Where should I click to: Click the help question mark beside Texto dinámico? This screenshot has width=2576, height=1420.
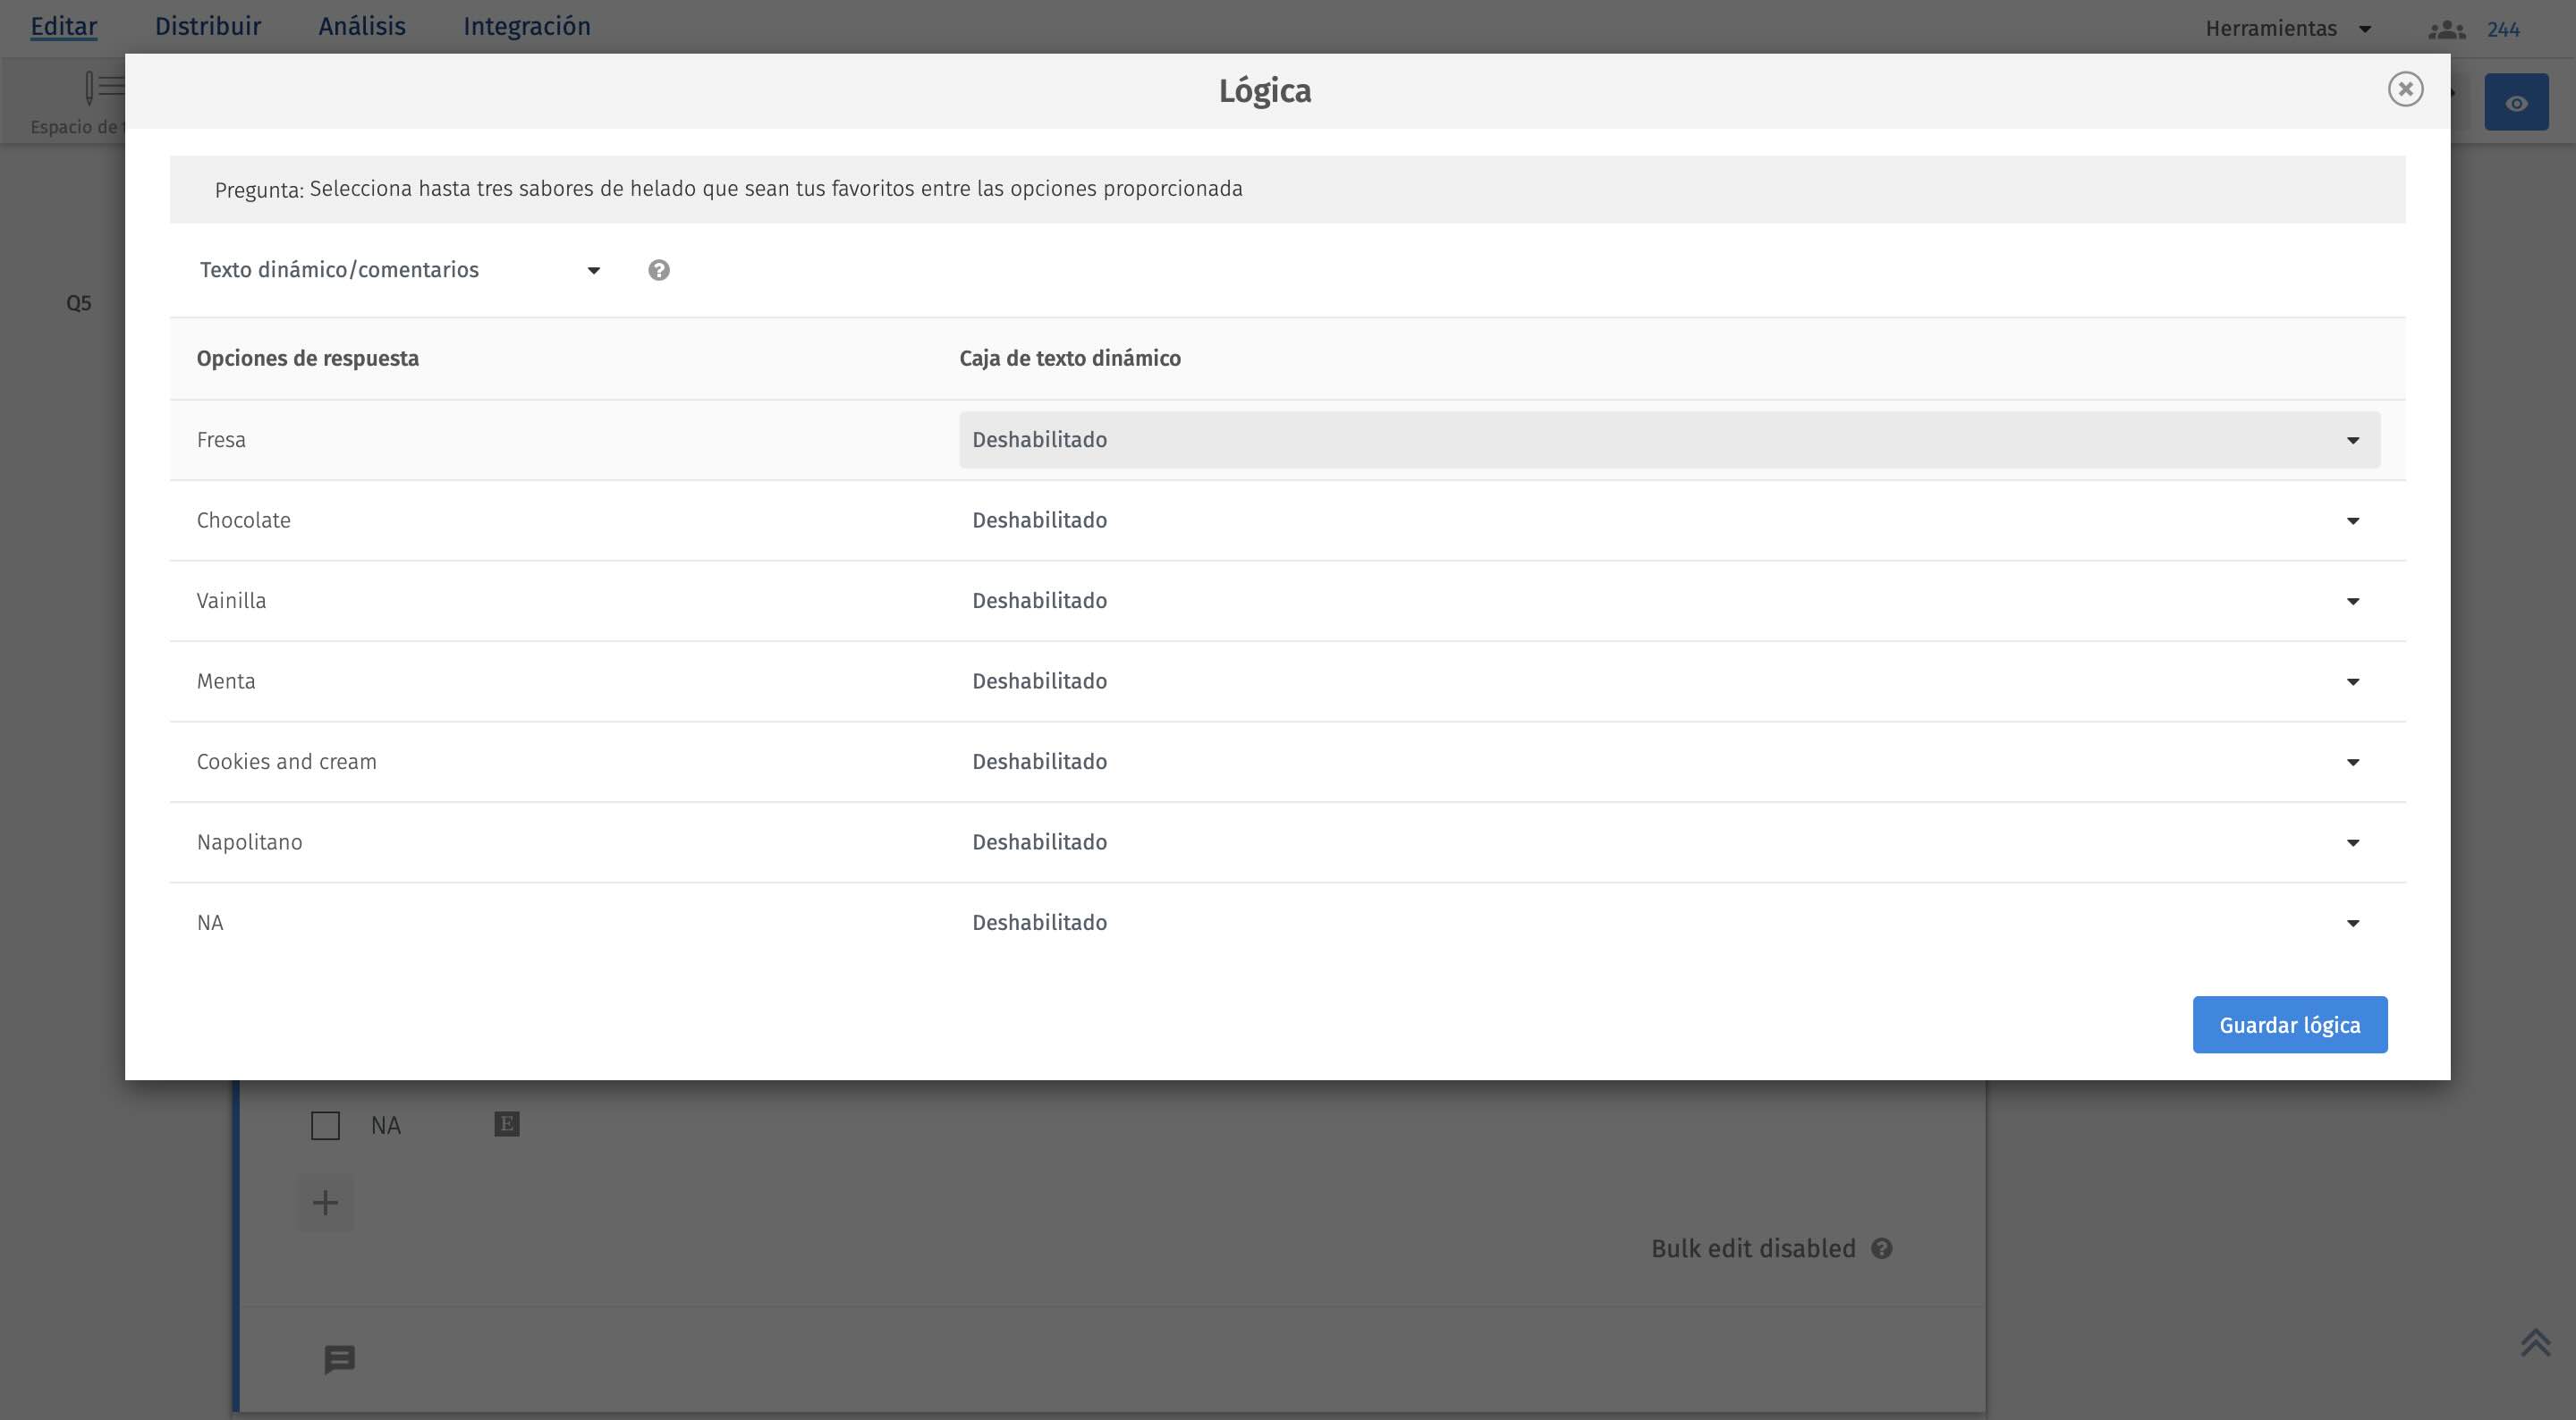[x=658, y=270]
